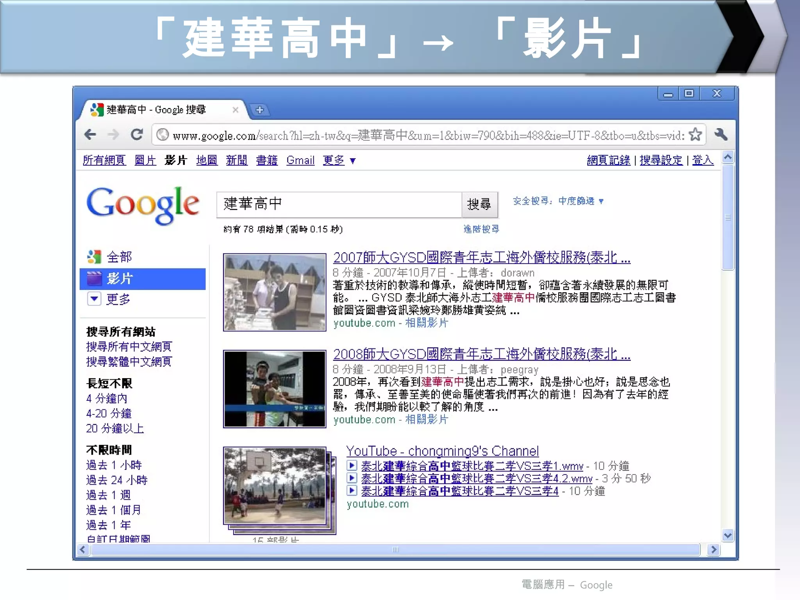The height and width of the screenshot is (600, 800).
Task: Click the Google logo
Action: tap(143, 205)
